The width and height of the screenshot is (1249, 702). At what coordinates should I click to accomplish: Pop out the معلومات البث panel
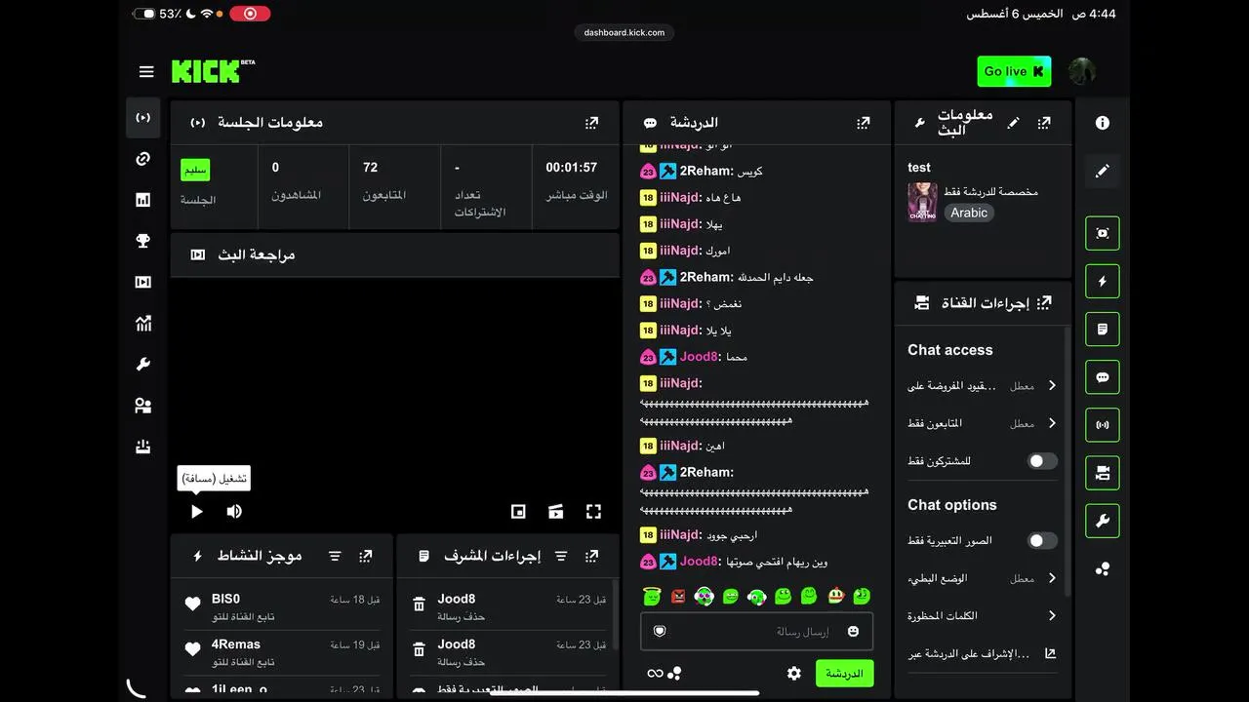(1044, 123)
